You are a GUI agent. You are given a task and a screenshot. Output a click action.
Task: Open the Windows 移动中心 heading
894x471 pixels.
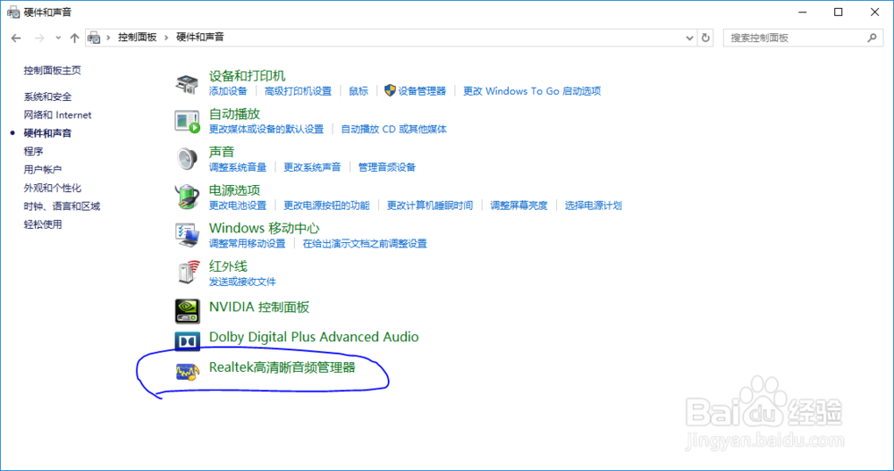coord(264,228)
